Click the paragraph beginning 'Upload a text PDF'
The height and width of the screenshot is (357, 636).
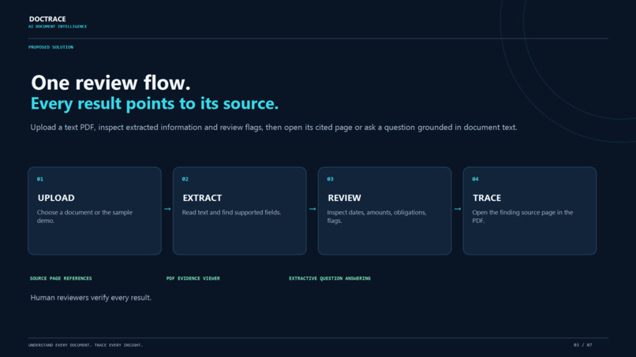(274, 127)
